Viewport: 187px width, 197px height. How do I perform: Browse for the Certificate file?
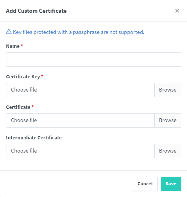168,121
